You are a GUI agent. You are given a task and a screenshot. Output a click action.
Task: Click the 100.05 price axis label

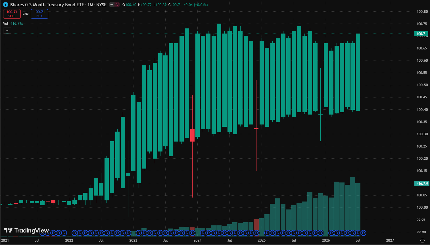pyautogui.click(x=422, y=195)
